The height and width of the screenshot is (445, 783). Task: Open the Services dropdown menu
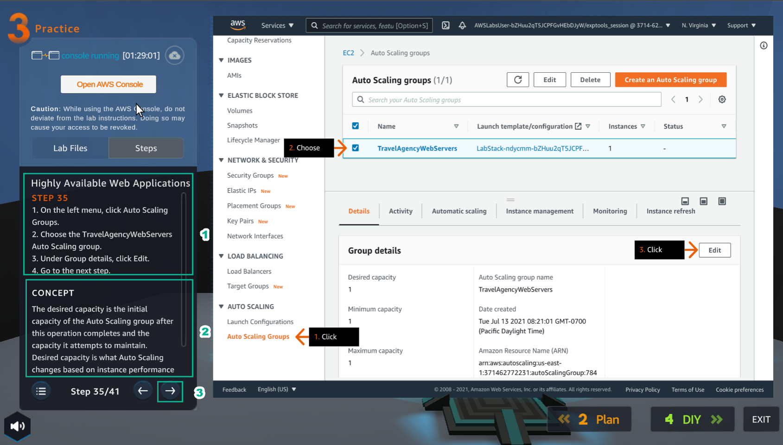(277, 25)
